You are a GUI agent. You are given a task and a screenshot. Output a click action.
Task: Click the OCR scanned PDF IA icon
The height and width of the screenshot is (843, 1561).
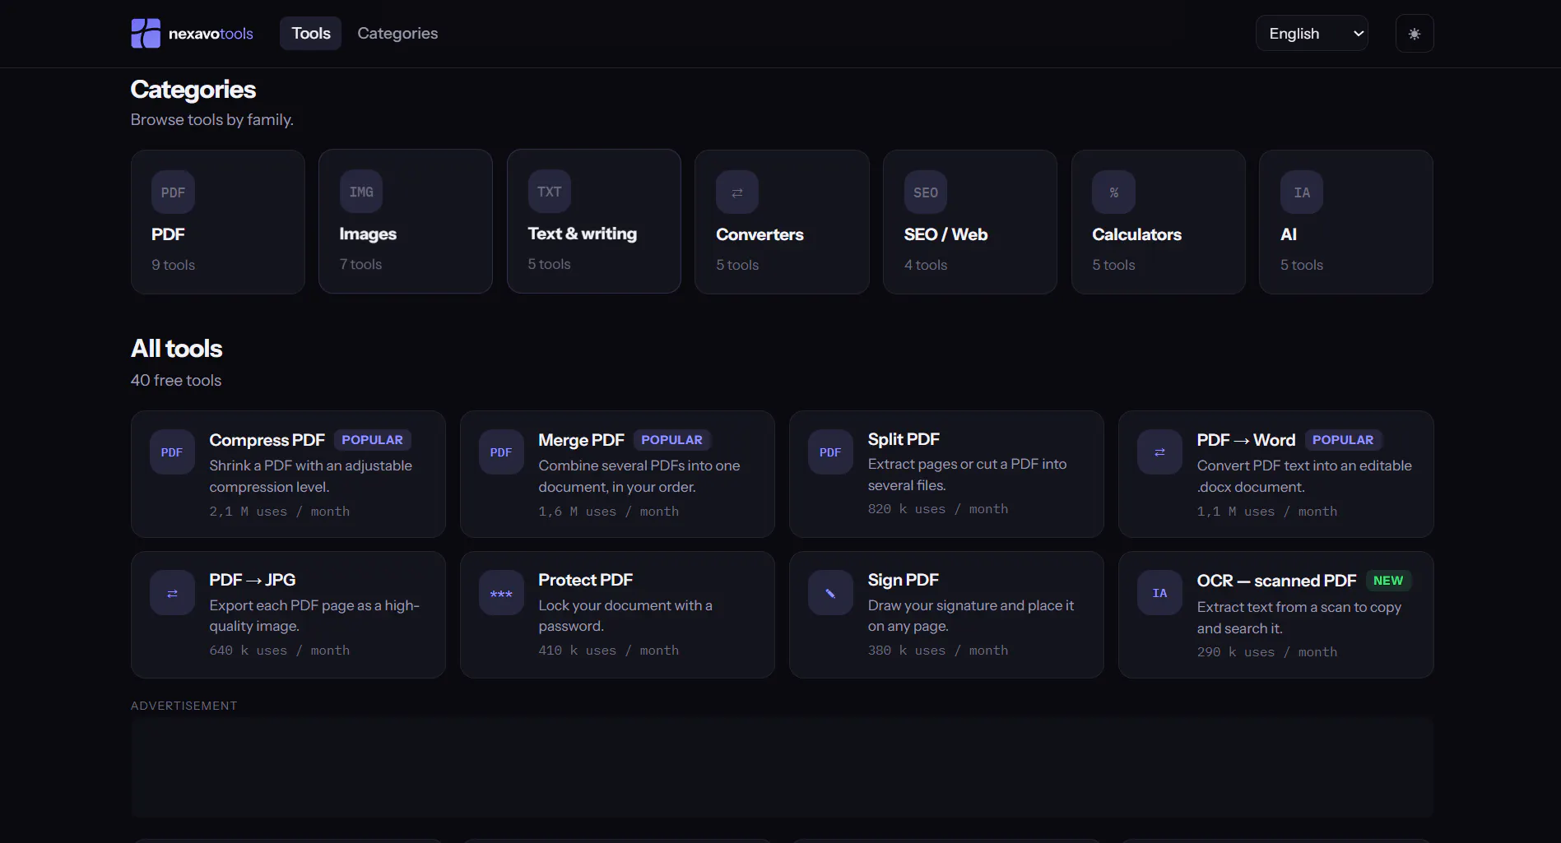tap(1159, 593)
